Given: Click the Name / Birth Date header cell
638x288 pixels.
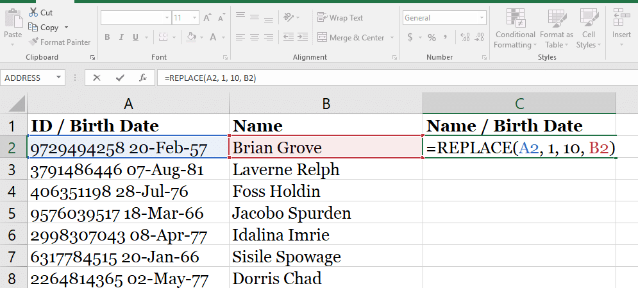Looking at the screenshot, I should 519,125.
